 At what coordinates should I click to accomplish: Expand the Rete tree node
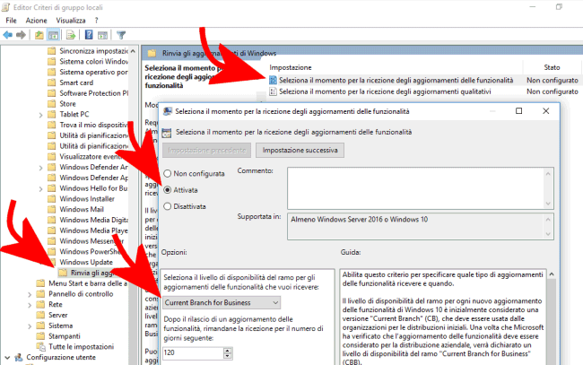tap(30, 305)
